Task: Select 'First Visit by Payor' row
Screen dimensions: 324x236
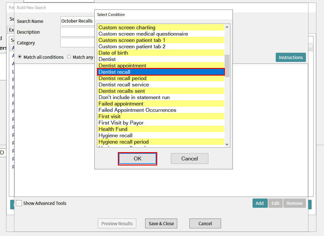Action: [161, 123]
